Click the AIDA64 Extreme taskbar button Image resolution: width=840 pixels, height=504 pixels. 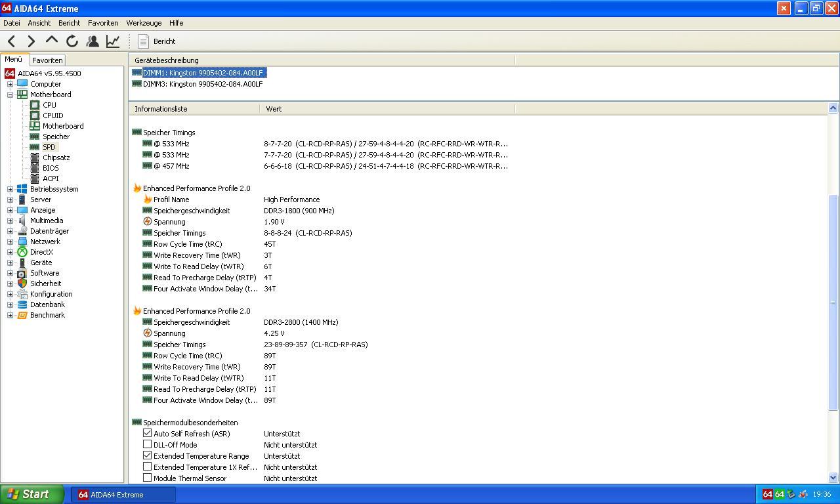click(124, 495)
